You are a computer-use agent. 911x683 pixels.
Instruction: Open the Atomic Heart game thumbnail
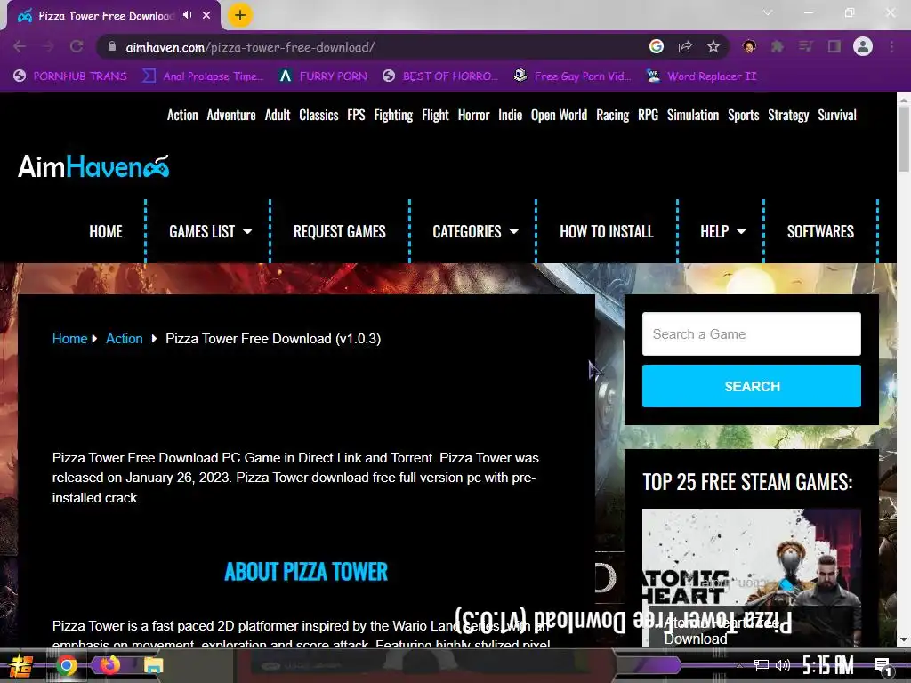(751, 578)
